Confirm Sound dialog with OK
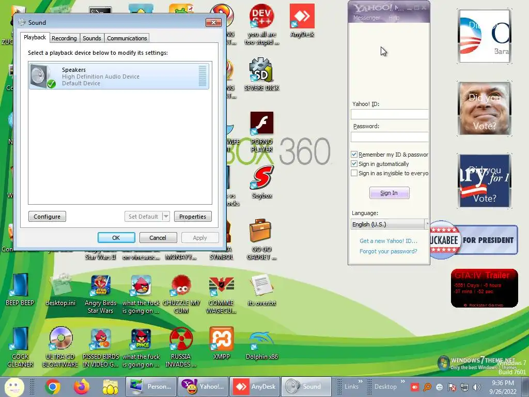 116,238
